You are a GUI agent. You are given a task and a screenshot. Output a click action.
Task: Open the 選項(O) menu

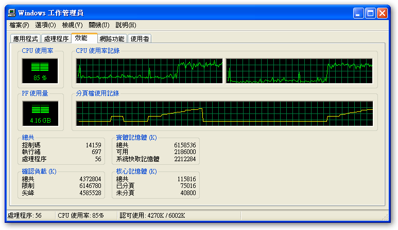pos(45,25)
